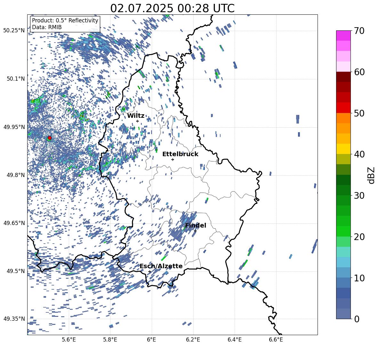Click the Findel station cross marker
This screenshot has height=346, width=379.
195,231
